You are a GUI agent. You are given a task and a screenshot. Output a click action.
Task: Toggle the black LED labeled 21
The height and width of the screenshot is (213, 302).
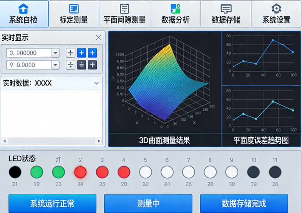click(x=15, y=172)
